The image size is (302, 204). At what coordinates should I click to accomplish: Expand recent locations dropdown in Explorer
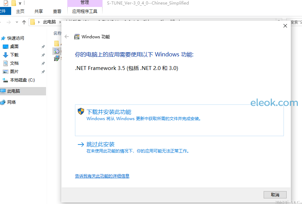point(17,22)
